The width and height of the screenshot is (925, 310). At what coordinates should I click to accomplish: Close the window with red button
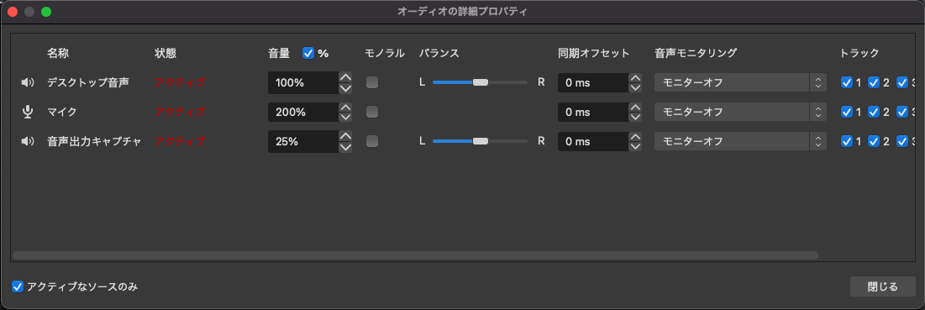13,12
